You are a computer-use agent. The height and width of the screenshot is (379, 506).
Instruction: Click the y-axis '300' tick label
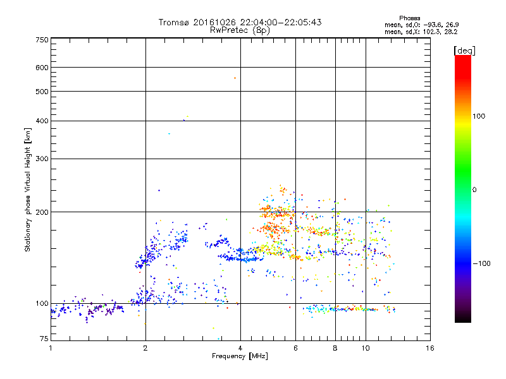tap(42, 159)
